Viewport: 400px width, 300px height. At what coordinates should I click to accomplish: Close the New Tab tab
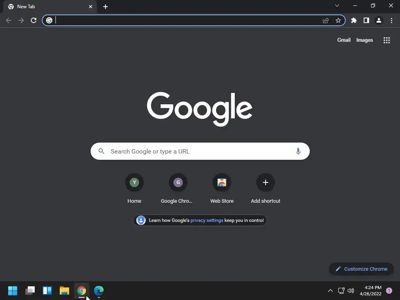(91, 7)
